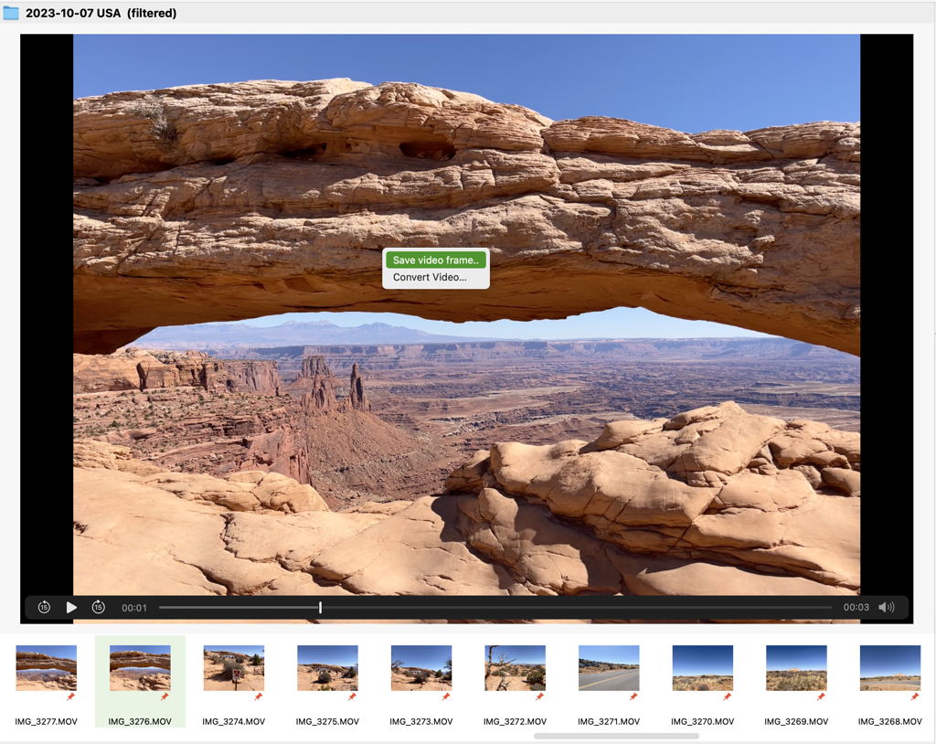Select 'Convert Video...' in context menu

tap(430, 278)
